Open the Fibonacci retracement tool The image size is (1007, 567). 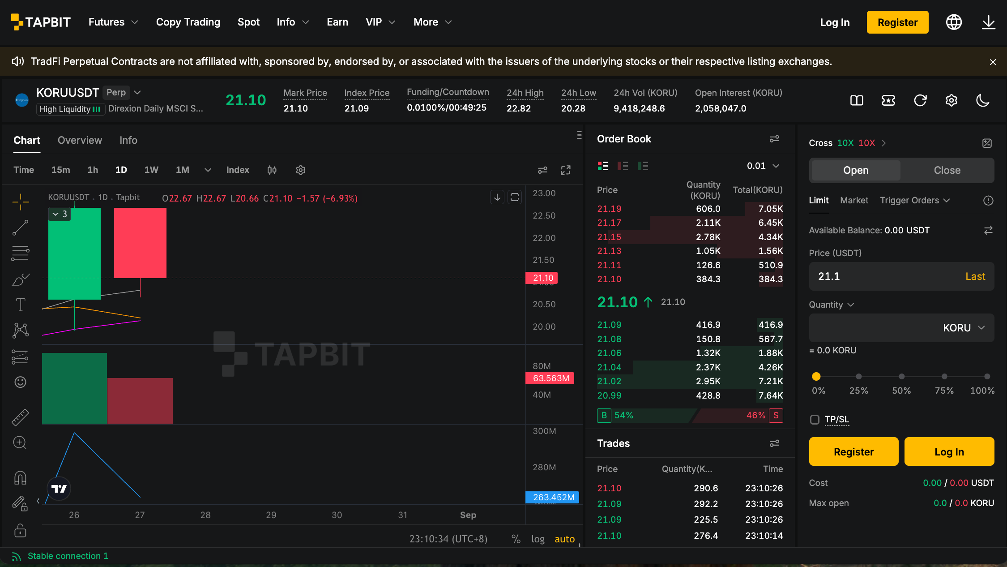coord(21,253)
